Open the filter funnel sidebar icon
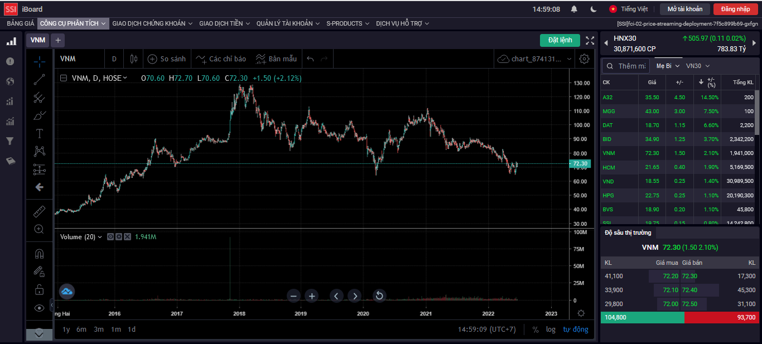The width and height of the screenshot is (762, 344). 10,141
